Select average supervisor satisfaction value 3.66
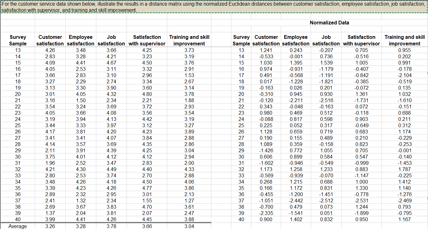Screen dimensions: 428x229 [147, 226]
